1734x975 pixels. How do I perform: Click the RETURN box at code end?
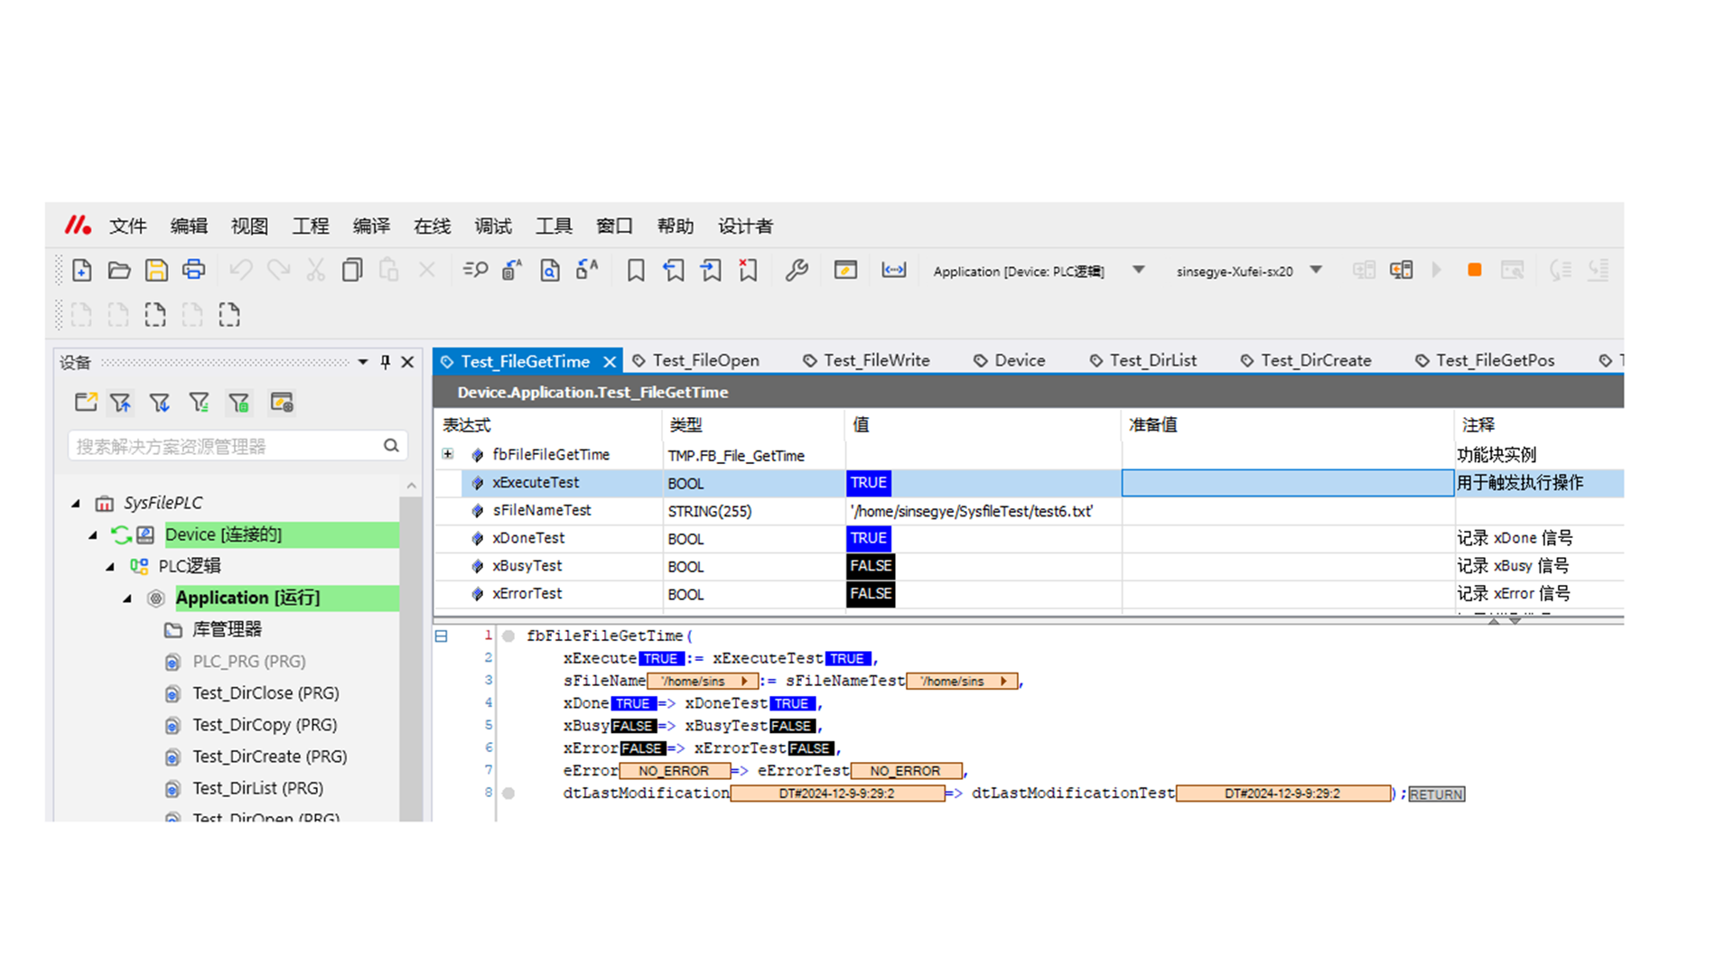(1436, 794)
